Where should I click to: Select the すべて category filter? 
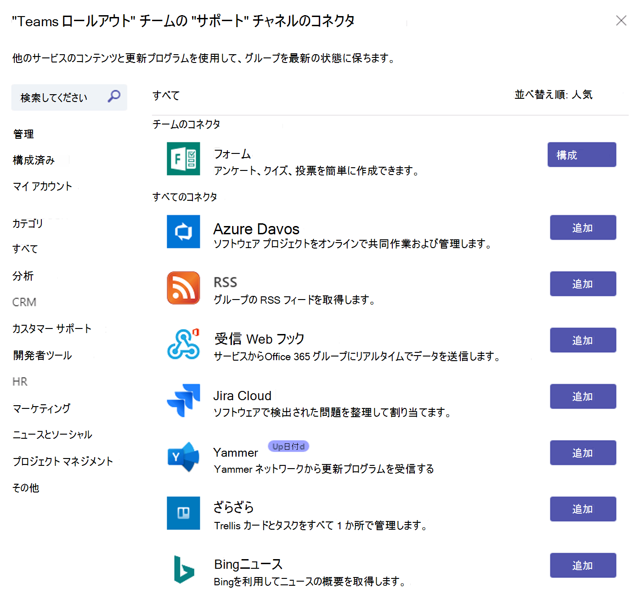[25, 249]
